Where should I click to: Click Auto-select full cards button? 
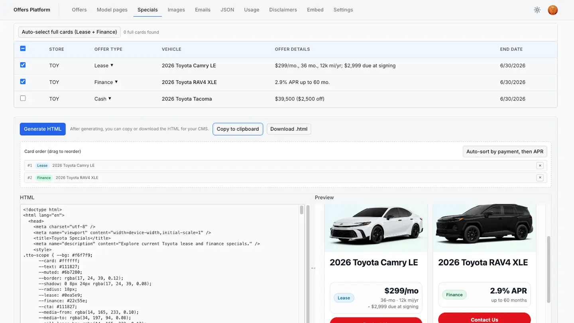69,32
